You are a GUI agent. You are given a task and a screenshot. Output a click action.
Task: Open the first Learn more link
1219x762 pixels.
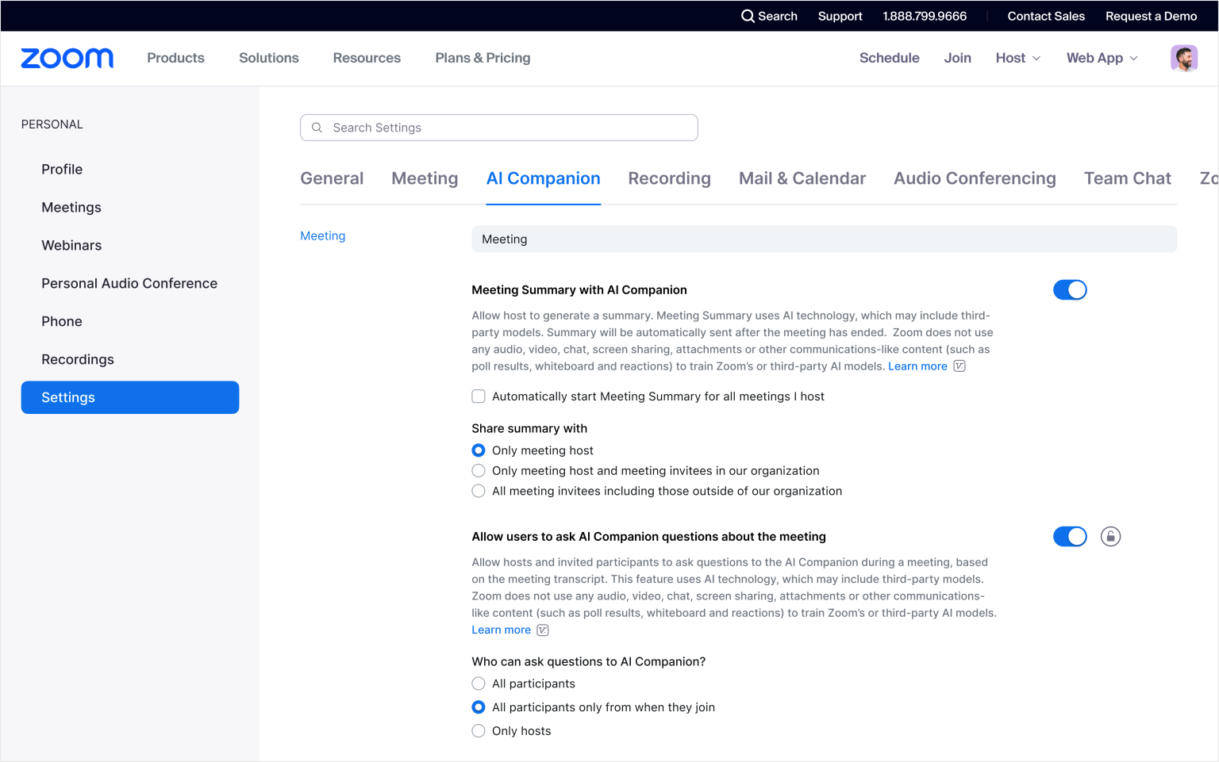917,366
